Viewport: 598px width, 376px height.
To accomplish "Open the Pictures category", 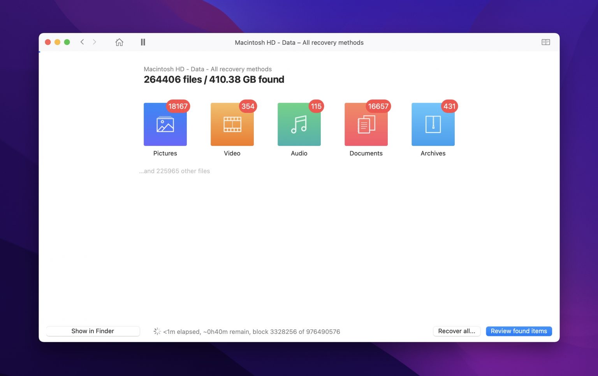I will coord(165,125).
